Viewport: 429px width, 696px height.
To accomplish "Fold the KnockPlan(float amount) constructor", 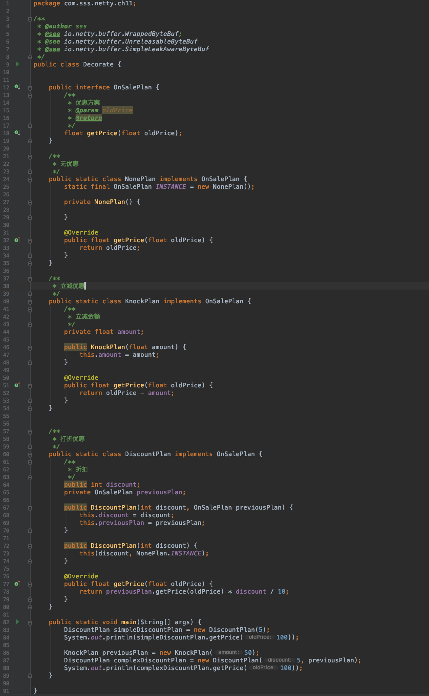I will (x=30, y=347).
